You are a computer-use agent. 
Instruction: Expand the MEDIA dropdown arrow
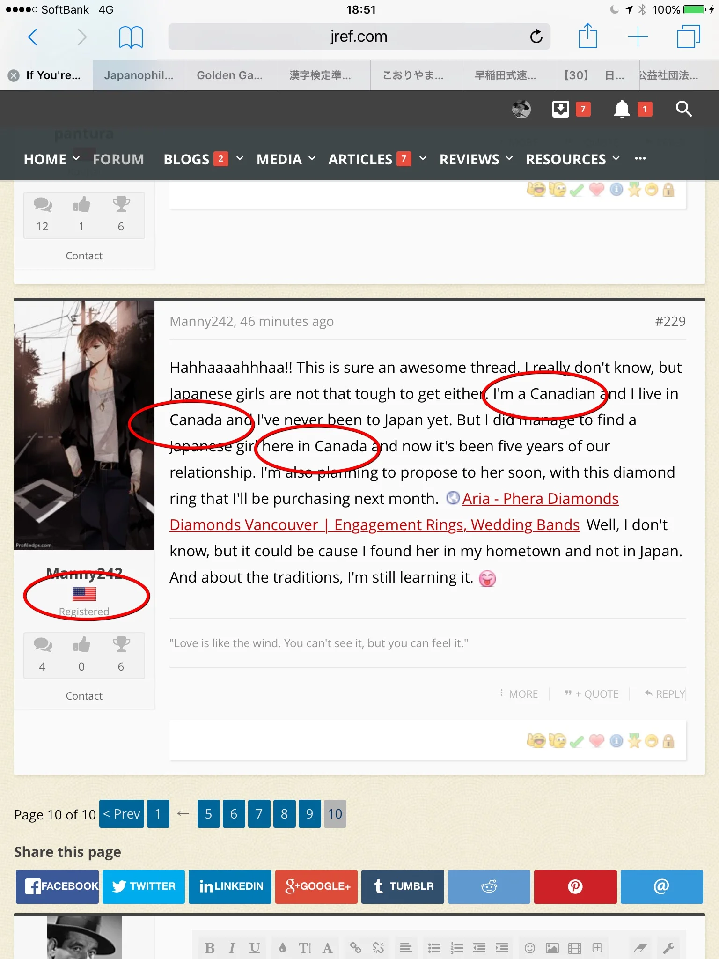(x=312, y=159)
